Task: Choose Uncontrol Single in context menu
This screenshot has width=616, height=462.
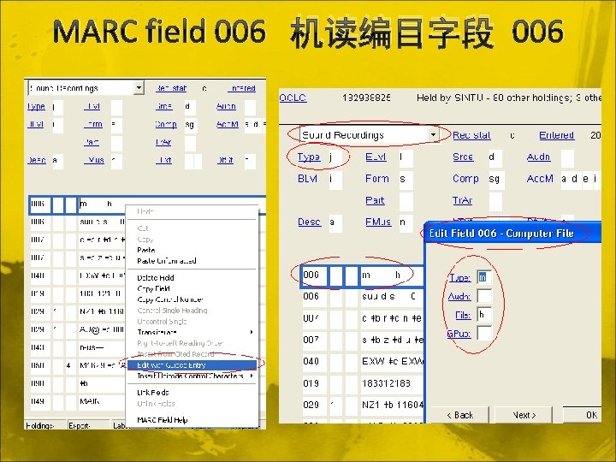Action: (x=192, y=321)
